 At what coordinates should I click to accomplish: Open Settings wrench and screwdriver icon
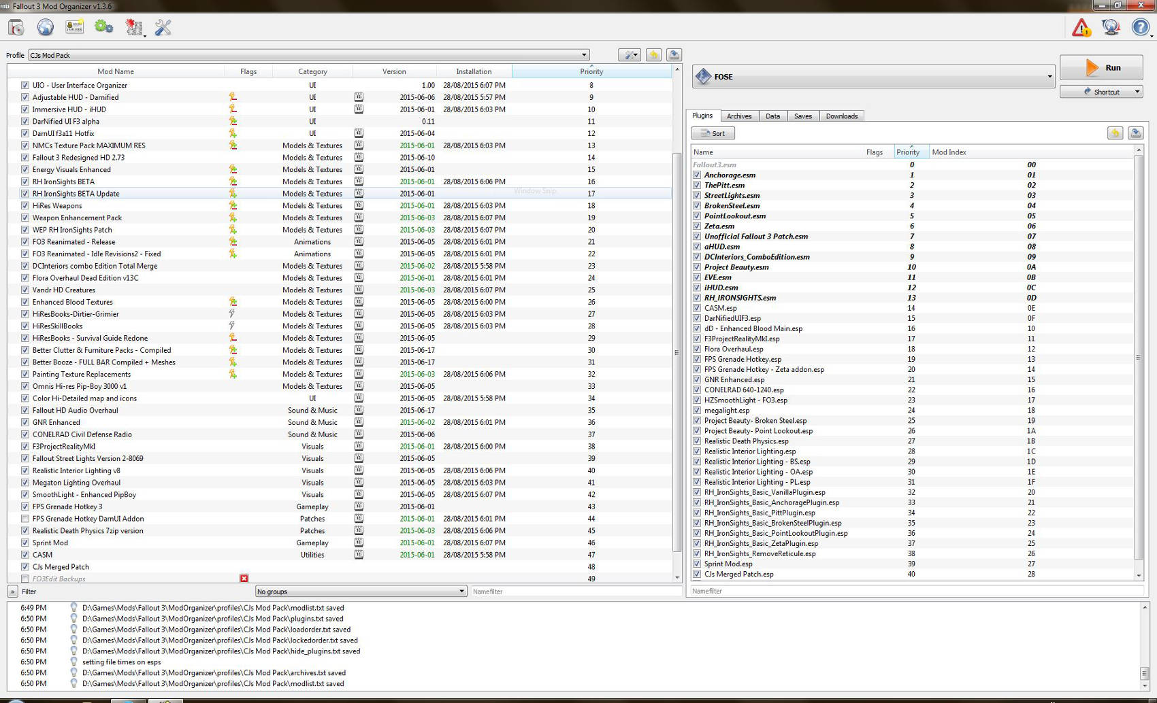pyautogui.click(x=163, y=27)
